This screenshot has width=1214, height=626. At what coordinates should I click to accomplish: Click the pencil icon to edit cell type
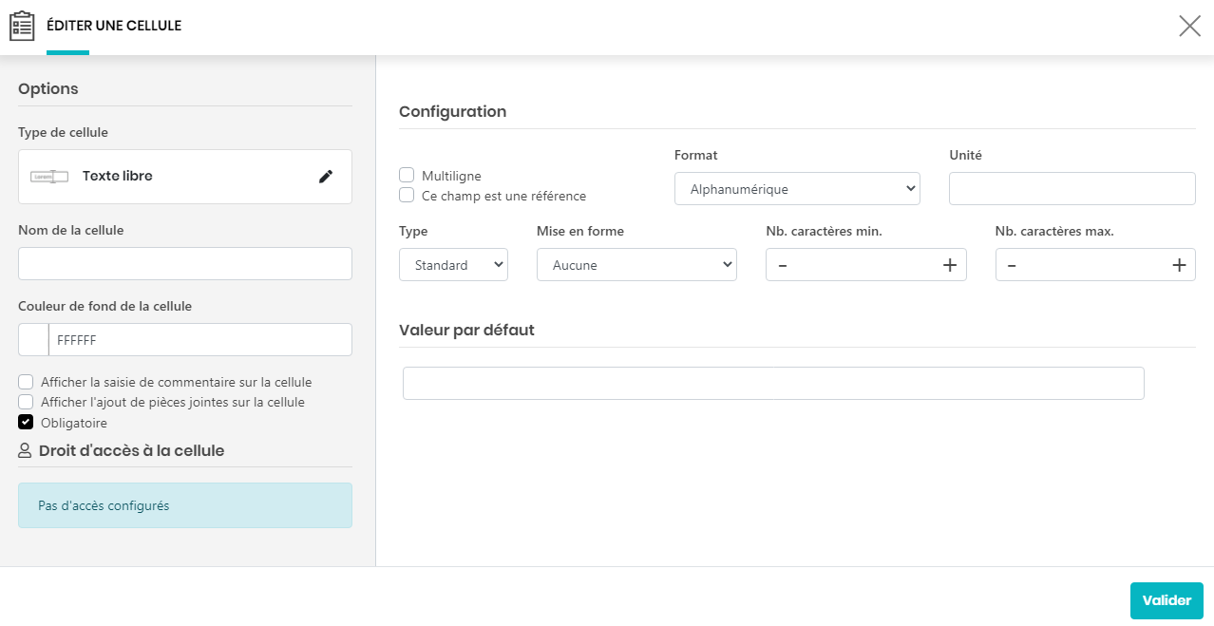[x=326, y=176]
